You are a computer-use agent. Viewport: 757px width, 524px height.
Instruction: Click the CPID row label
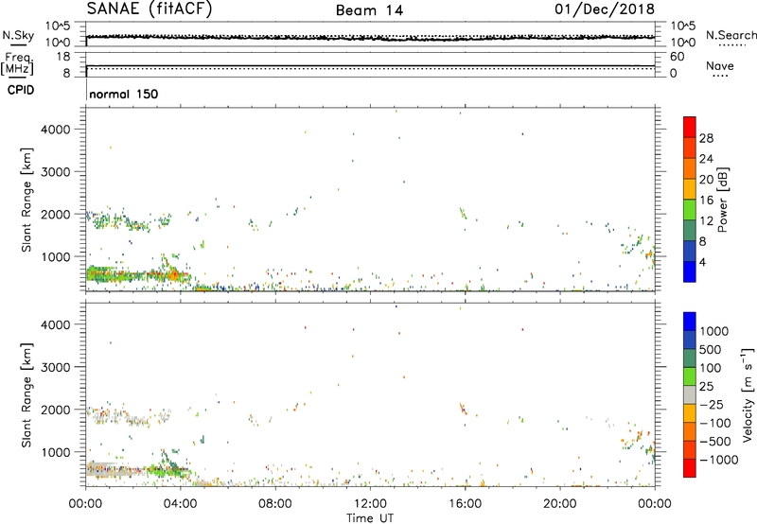point(20,90)
